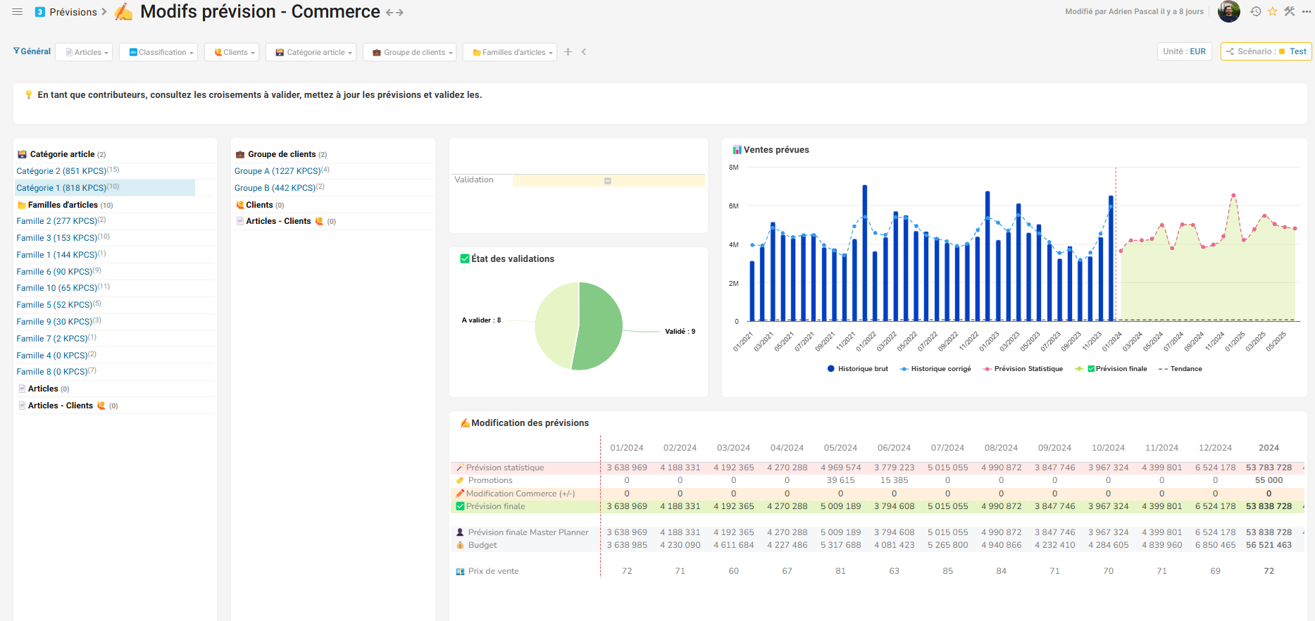Select the Général filter tab
This screenshot has height=621, width=1315.
point(32,51)
